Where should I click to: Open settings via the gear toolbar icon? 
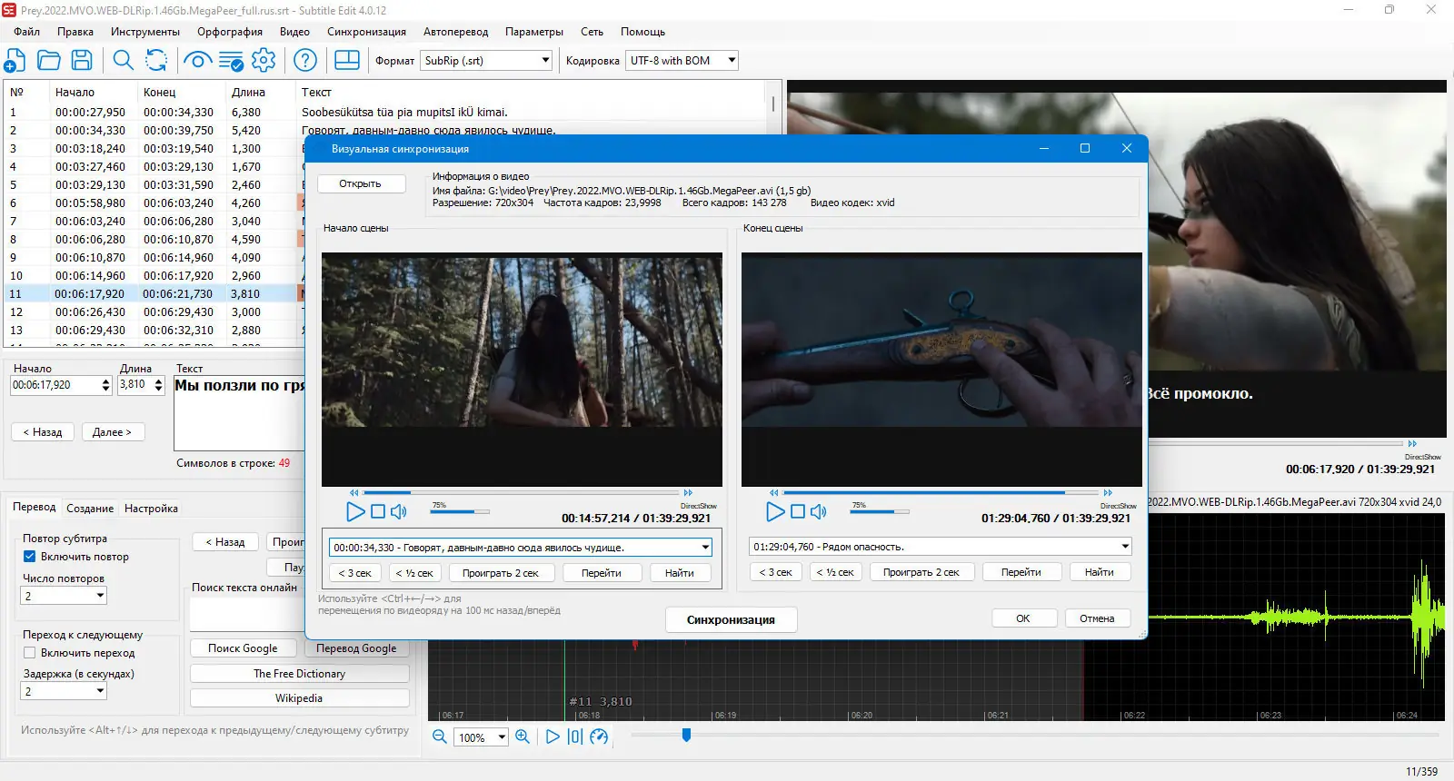coord(264,61)
